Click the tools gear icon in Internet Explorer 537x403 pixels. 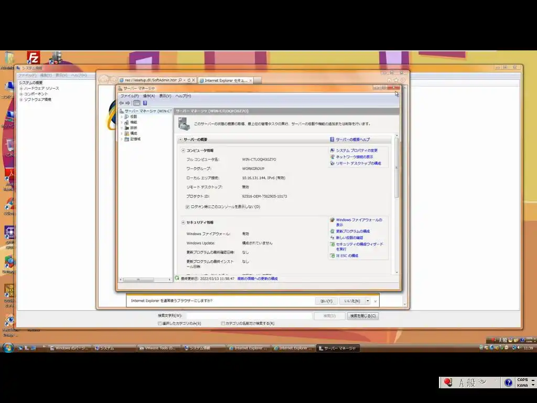(403, 80)
